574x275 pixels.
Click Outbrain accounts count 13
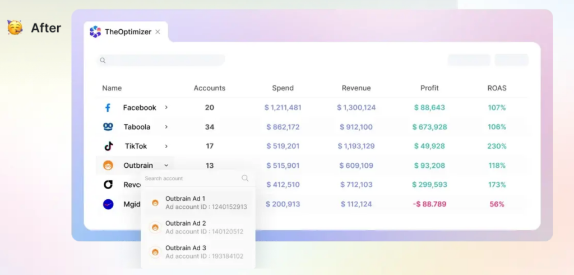point(210,166)
